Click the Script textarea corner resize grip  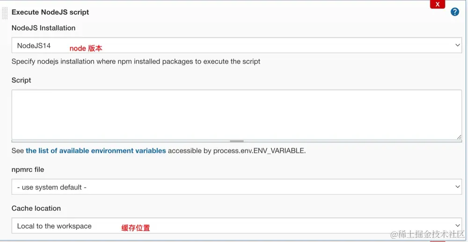pos(459,137)
